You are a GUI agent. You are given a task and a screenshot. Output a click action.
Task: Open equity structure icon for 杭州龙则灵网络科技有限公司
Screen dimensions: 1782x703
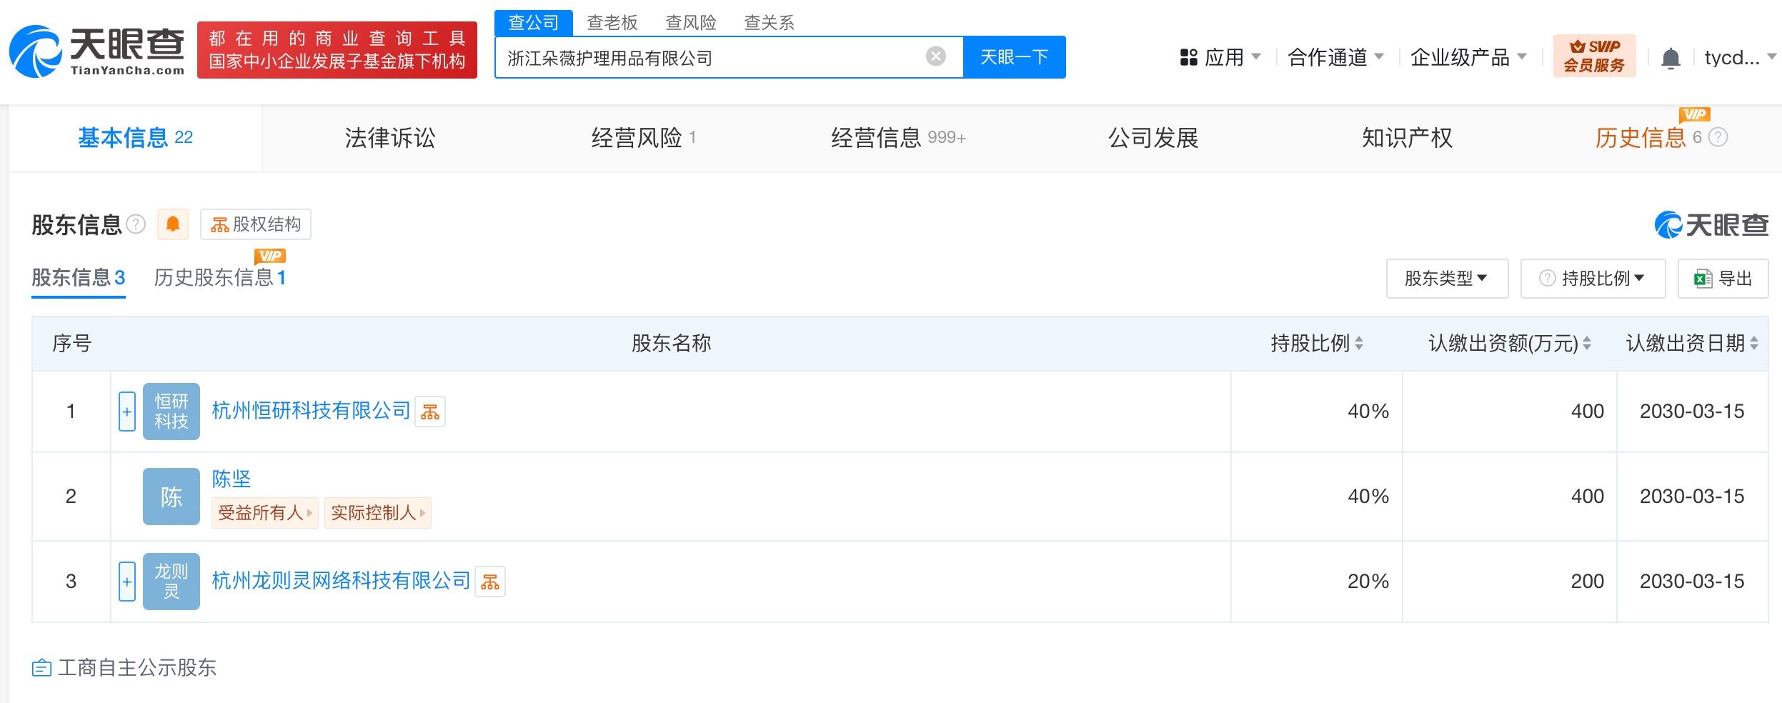pos(490,582)
